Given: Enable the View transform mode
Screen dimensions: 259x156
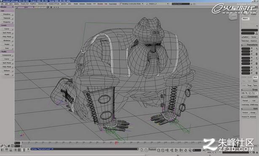Looking at the screenshot, I should [255, 77].
